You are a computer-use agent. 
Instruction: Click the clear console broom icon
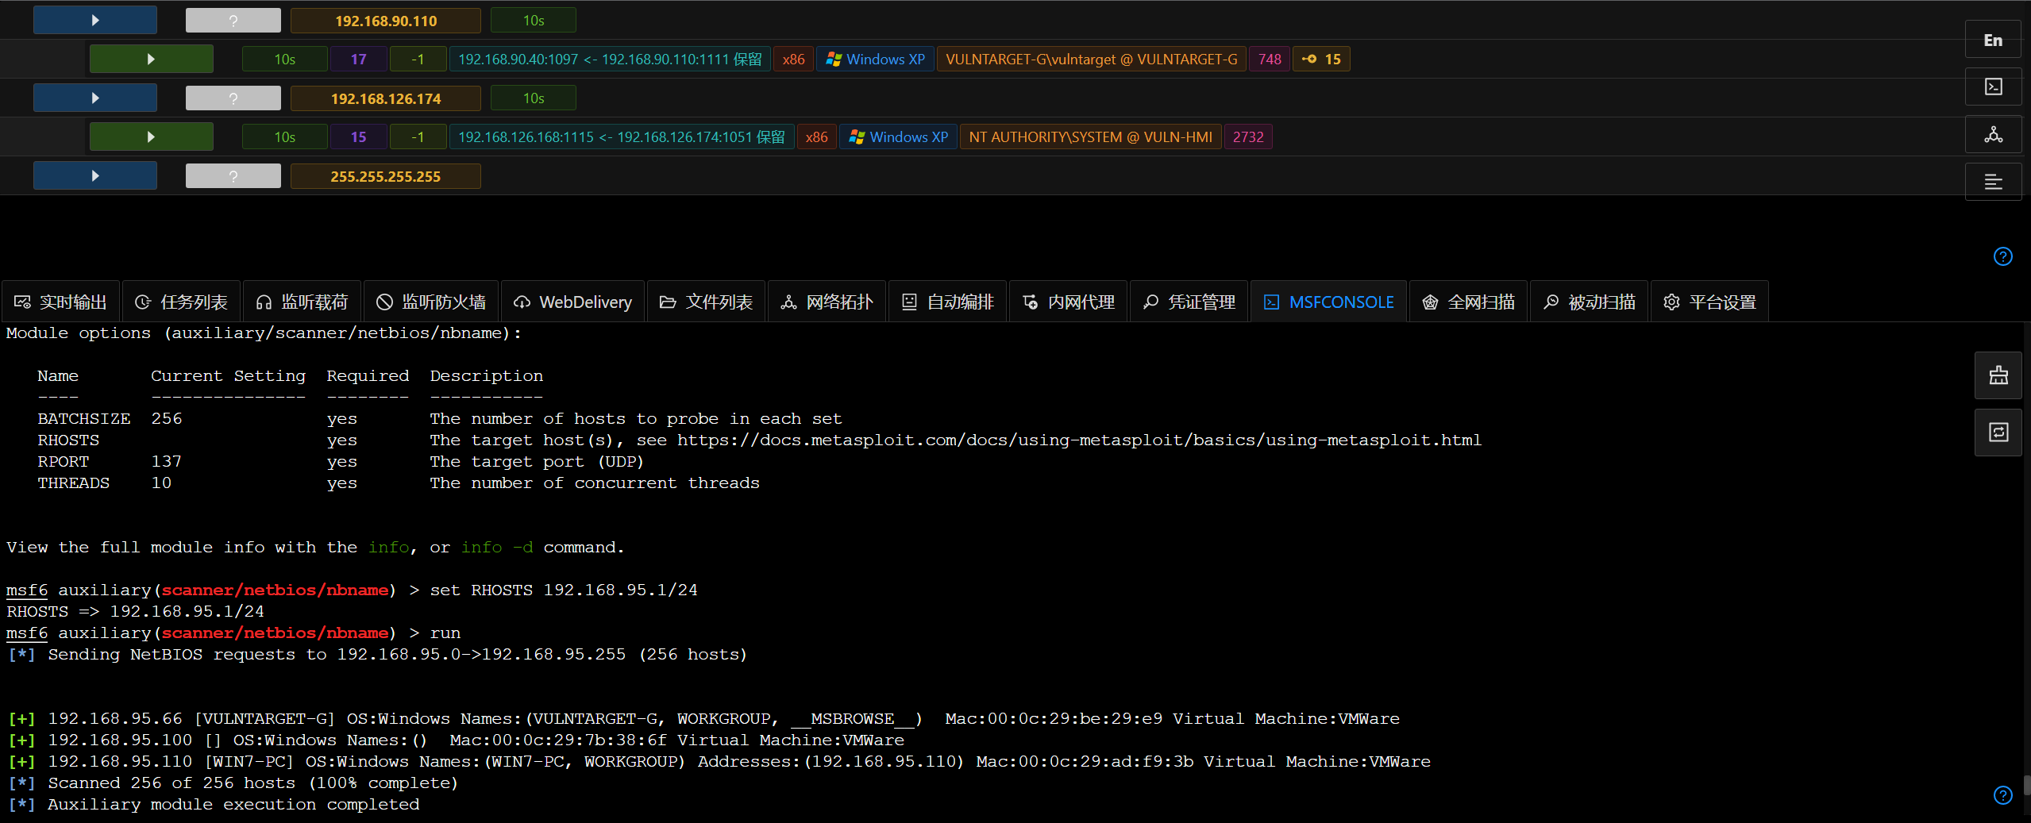click(x=1998, y=375)
